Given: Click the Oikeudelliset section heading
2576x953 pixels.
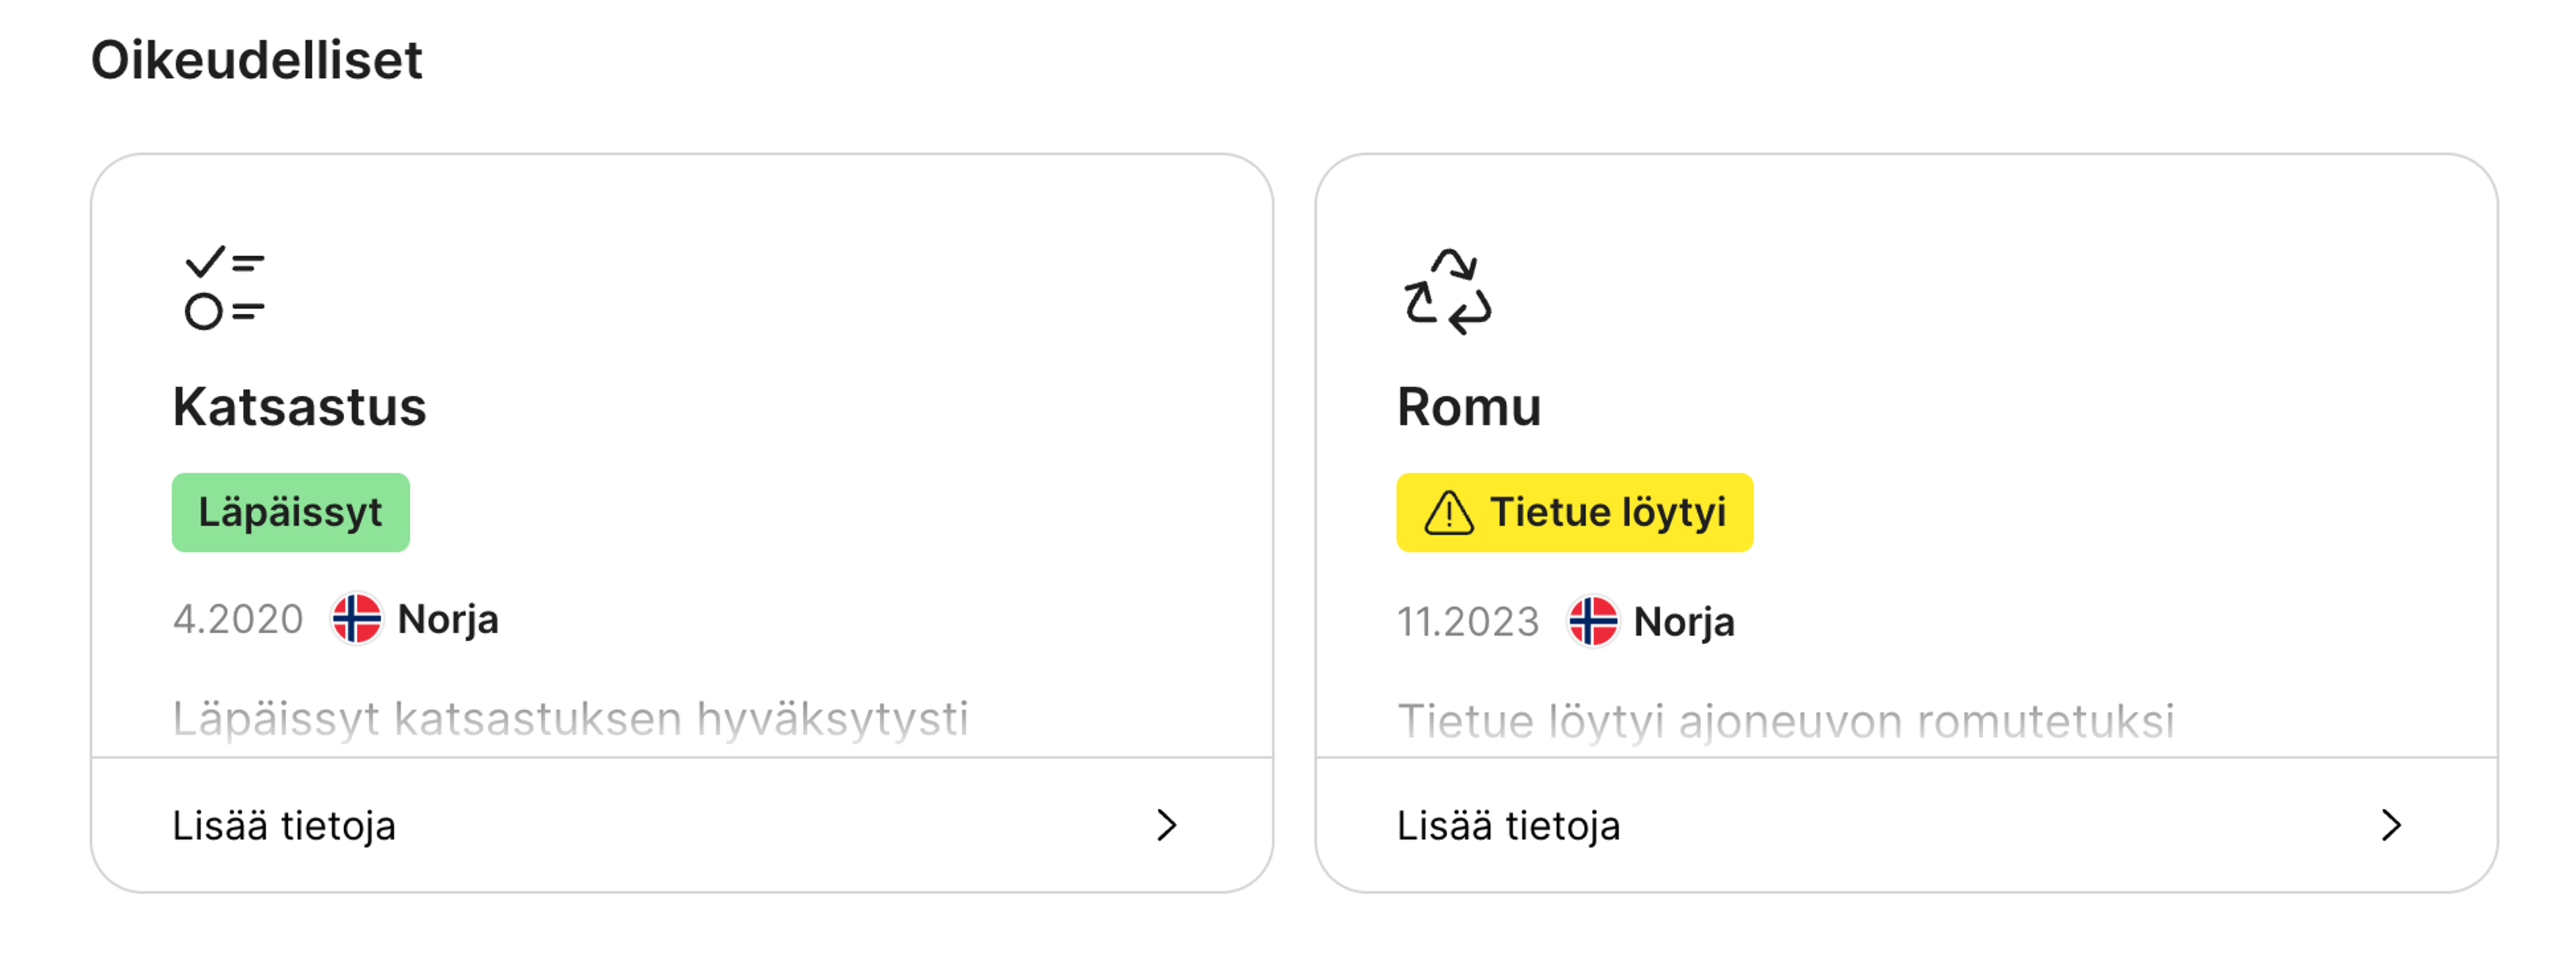Looking at the screenshot, I should [x=257, y=60].
